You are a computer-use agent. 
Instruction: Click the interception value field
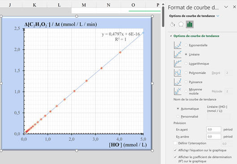(x=227, y=143)
